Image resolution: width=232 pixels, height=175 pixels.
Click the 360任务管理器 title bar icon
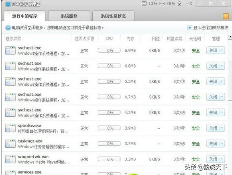pyautogui.click(x=8, y=4)
